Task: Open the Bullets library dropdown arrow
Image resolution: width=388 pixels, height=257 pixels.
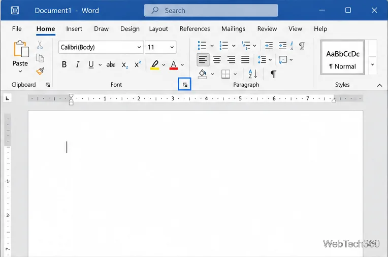Action: (212, 46)
